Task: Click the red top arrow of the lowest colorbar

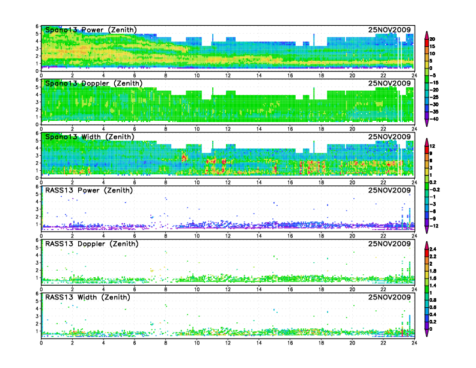Action: click(426, 245)
